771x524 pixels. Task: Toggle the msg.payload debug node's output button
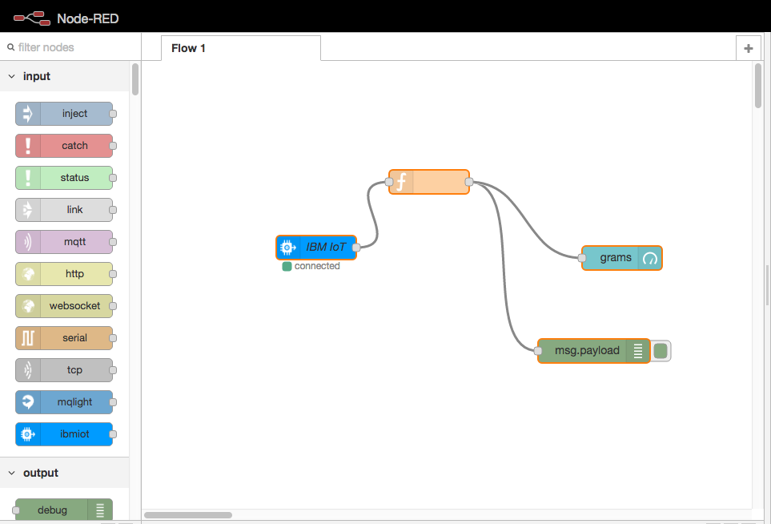coord(661,351)
